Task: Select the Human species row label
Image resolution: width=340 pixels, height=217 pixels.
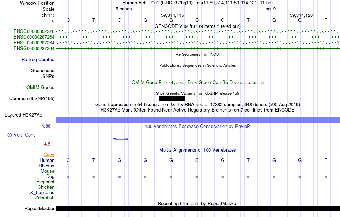Action: pos(47,160)
